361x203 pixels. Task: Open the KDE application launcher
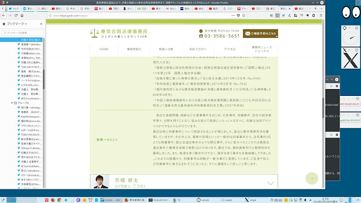3,200
